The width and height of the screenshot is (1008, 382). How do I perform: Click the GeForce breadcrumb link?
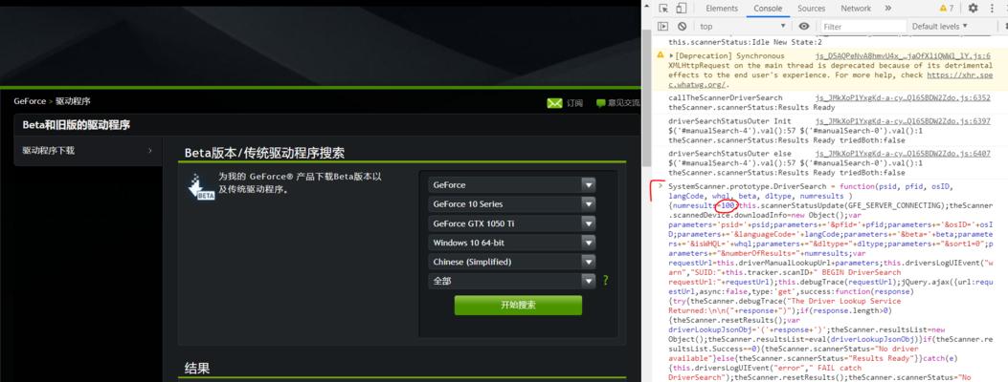pos(30,101)
